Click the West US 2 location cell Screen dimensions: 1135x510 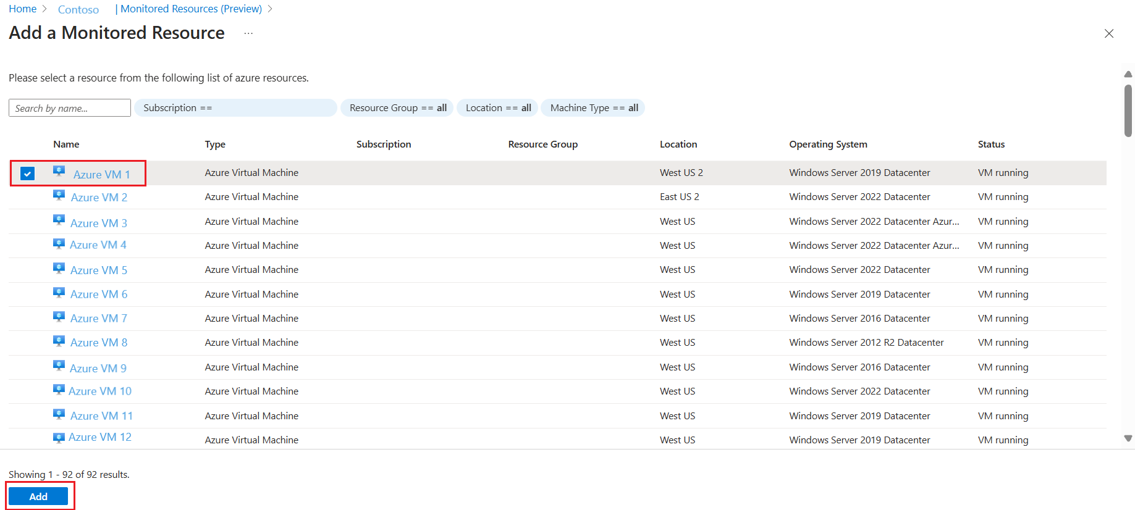681,173
